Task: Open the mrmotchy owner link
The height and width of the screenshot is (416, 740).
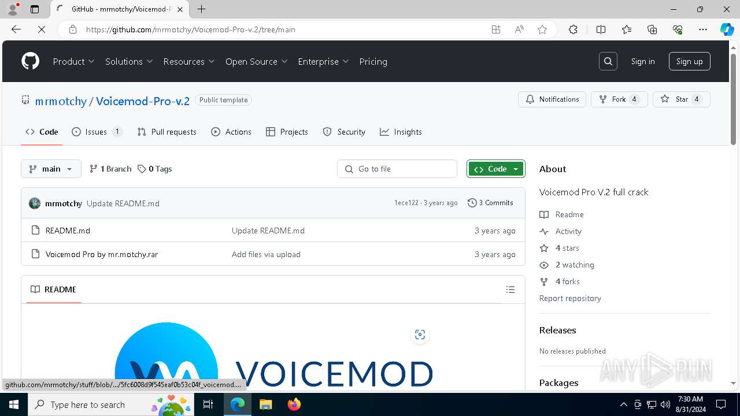Action: coord(61,101)
